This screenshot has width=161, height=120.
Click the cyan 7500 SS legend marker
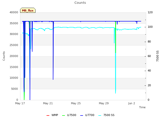(100, 115)
